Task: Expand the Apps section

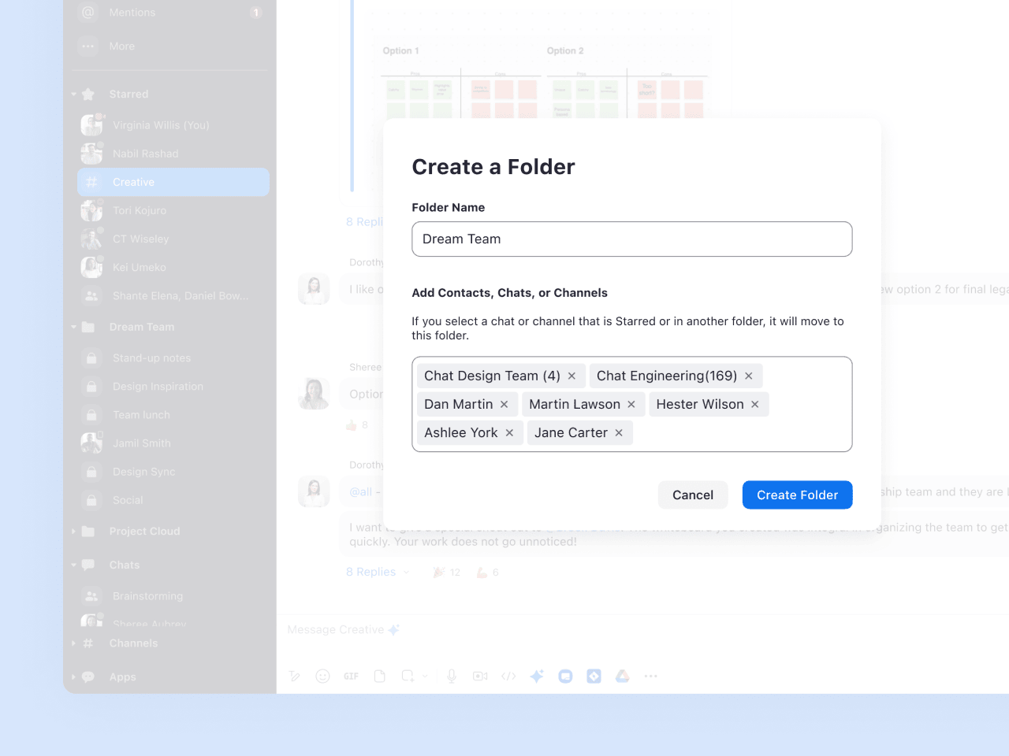Action: click(74, 677)
